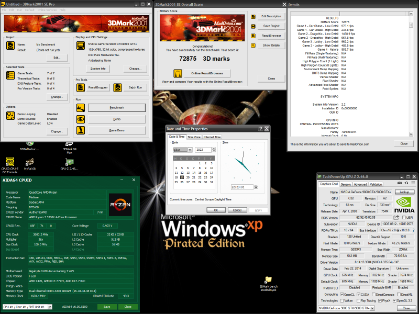Click the yellow Benchmark icon in the Run group
419x314 pixels.
click(81, 108)
